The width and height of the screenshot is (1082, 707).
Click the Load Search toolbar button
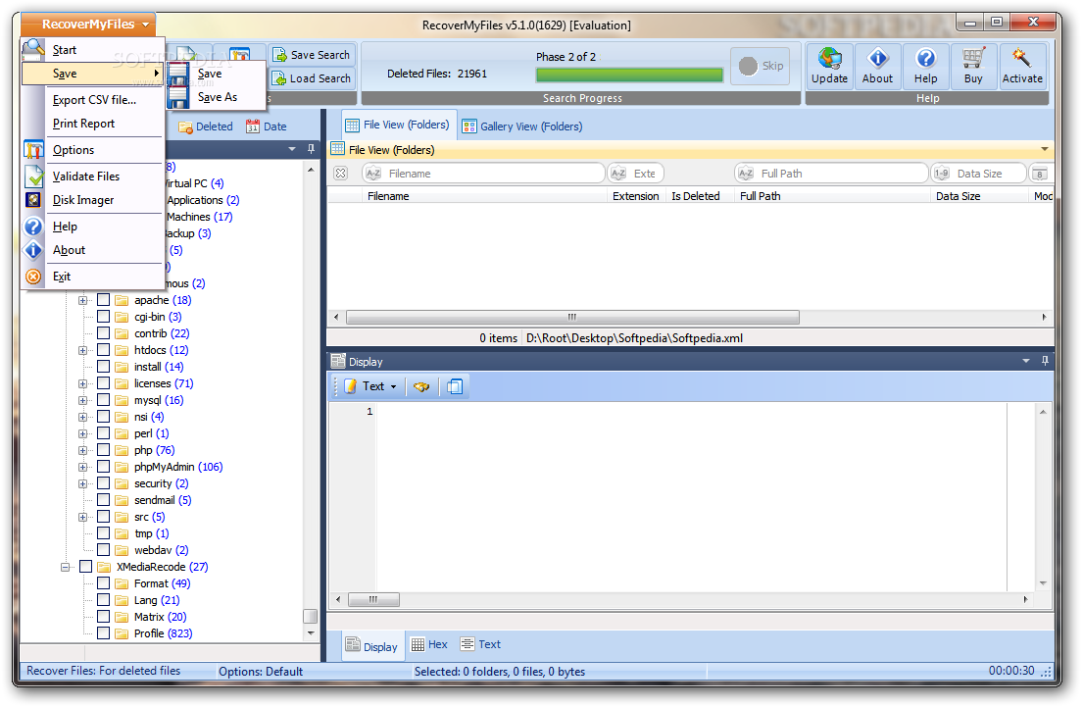pyautogui.click(x=312, y=78)
